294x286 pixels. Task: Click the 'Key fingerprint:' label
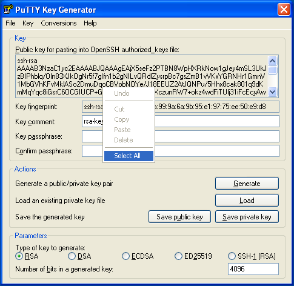tap(36, 107)
